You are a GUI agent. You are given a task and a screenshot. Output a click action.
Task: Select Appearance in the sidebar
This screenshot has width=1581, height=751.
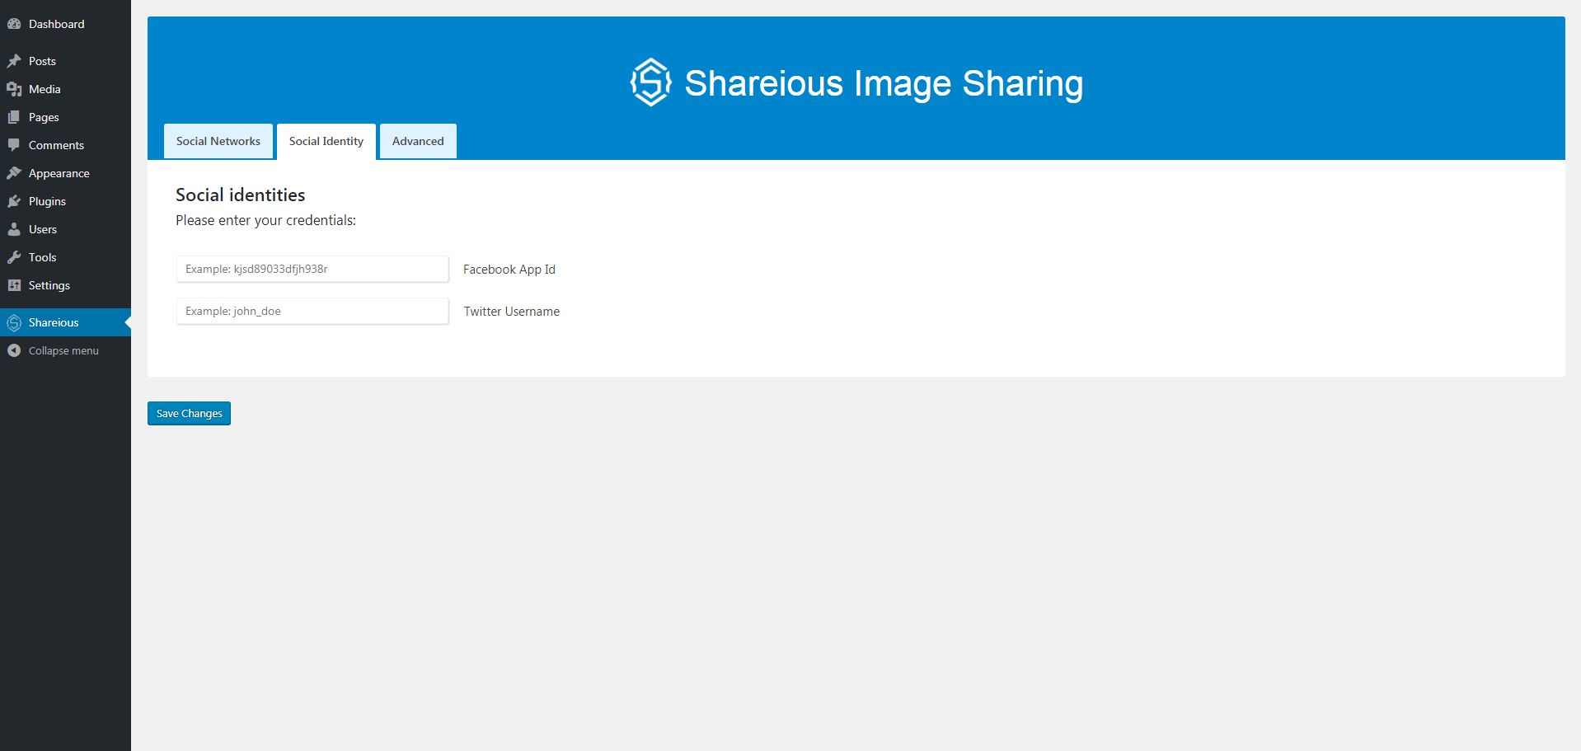click(x=65, y=173)
